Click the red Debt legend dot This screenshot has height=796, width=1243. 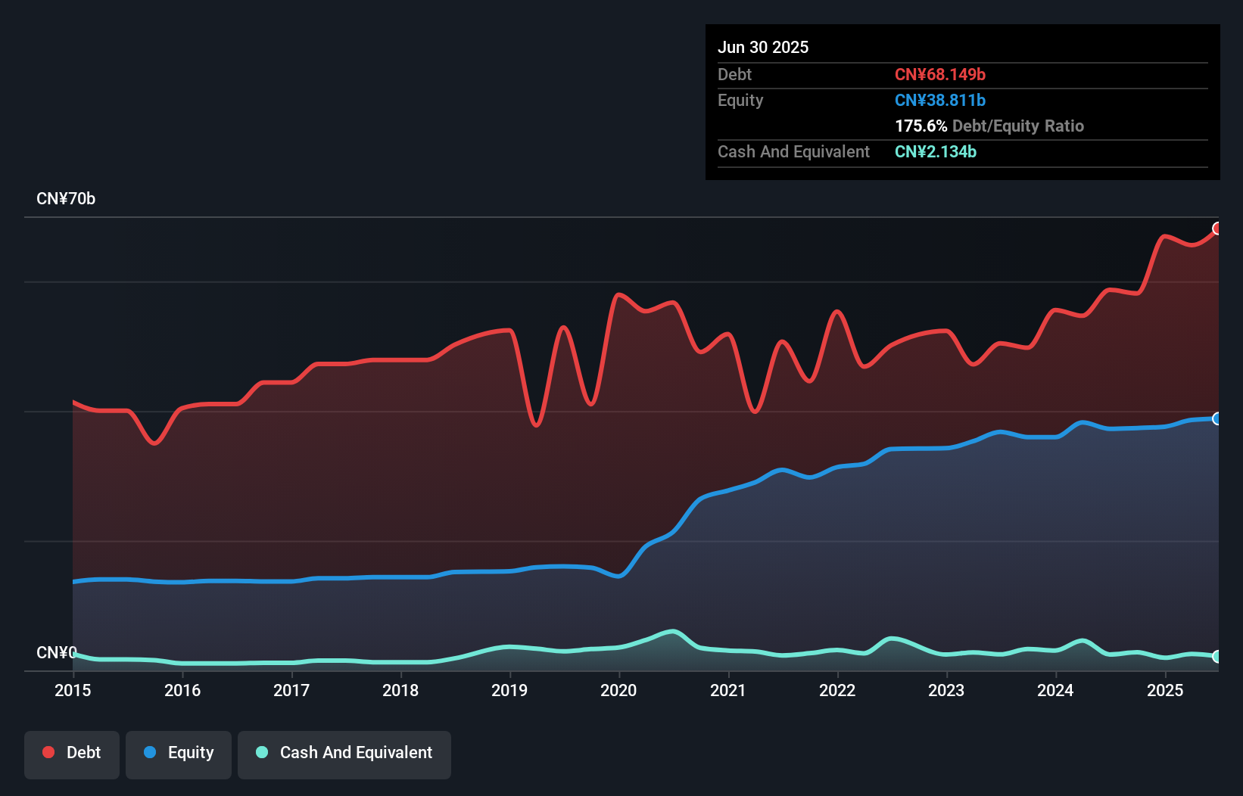(48, 752)
